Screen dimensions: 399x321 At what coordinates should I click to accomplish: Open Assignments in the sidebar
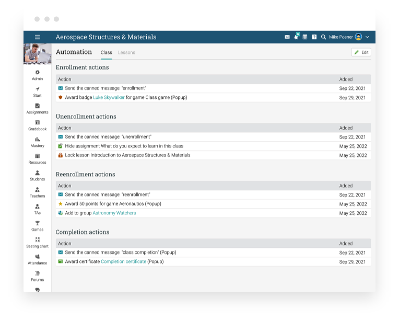(x=38, y=109)
